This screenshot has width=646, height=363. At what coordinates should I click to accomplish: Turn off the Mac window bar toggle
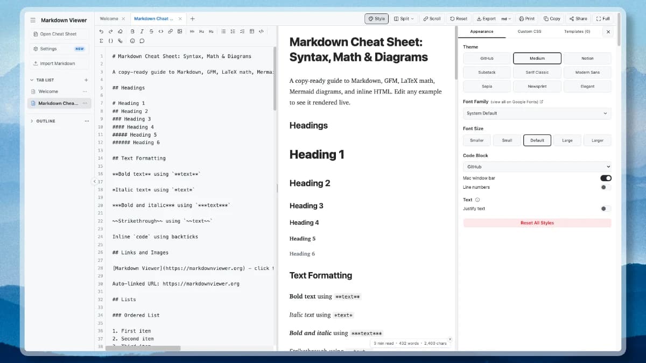(x=606, y=178)
